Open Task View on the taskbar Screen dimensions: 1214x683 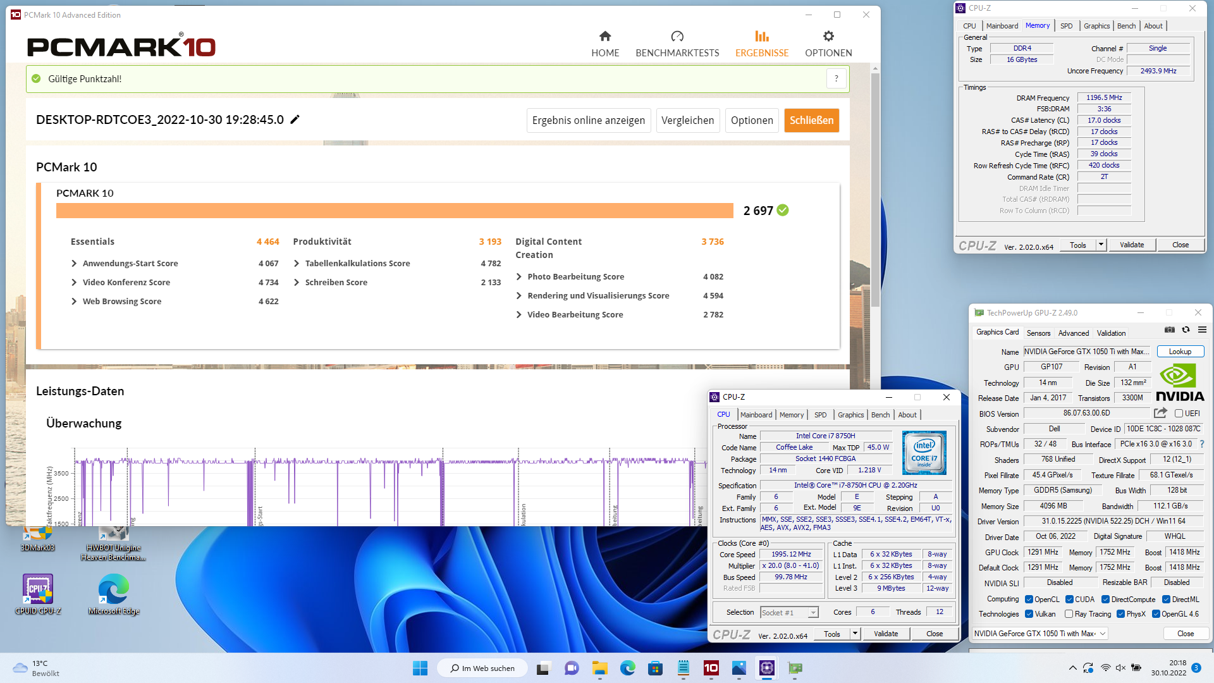[544, 668]
